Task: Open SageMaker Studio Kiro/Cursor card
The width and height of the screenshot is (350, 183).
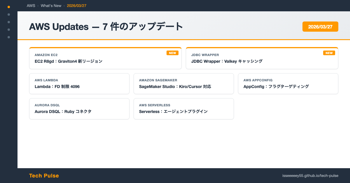Action: (x=183, y=84)
